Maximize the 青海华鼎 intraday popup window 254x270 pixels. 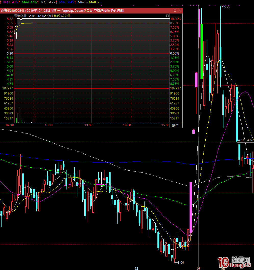click(175, 10)
